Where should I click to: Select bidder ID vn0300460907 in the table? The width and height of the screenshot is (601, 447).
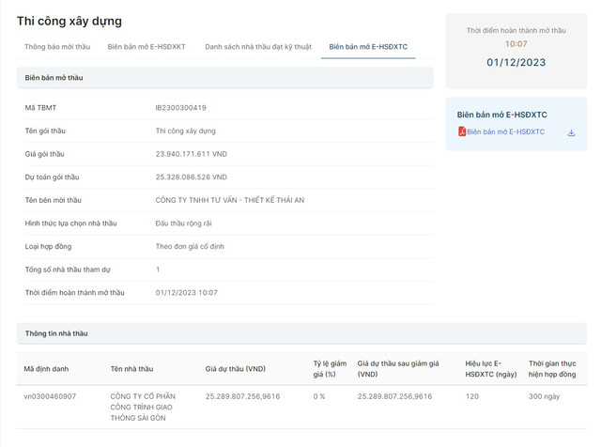tap(50, 396)
